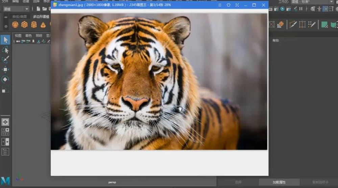
Task: Click the Open scene folder icon
Action: (45, 9)
